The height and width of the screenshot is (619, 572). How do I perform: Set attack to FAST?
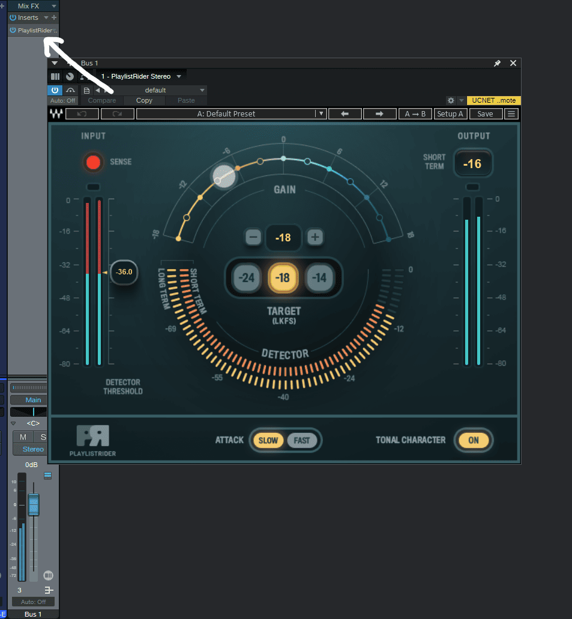(x=302, y=440)
